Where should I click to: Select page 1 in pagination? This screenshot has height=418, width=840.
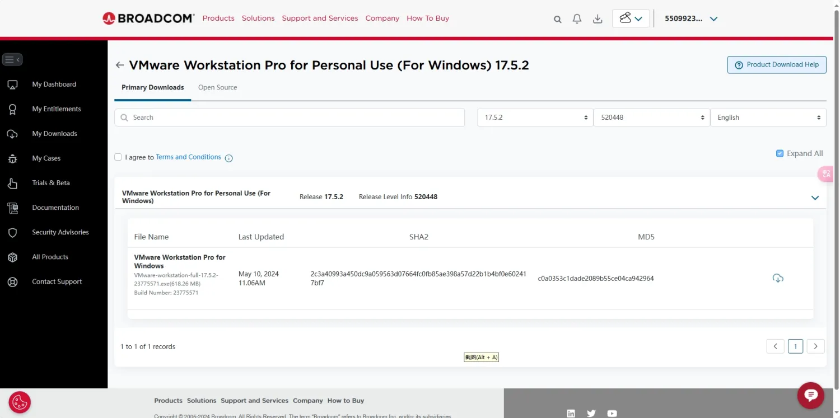tap(795, 346)
